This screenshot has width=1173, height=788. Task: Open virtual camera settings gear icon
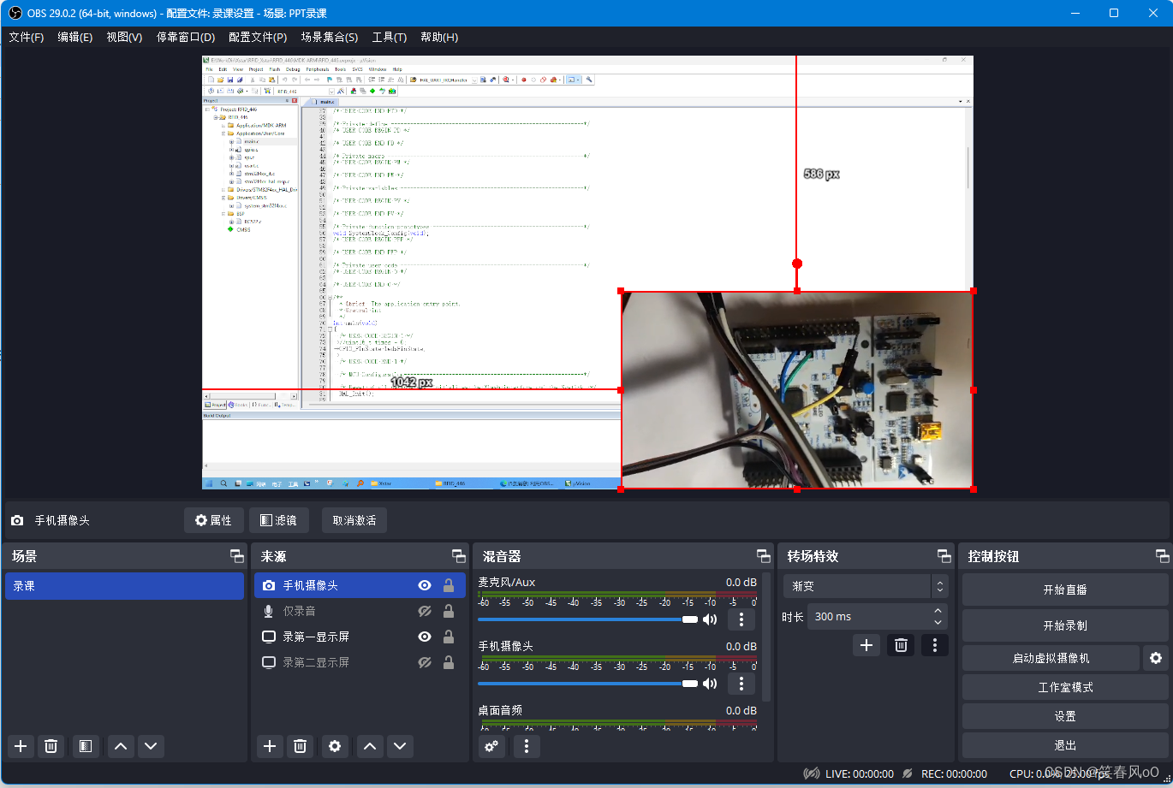point(1156,658)
